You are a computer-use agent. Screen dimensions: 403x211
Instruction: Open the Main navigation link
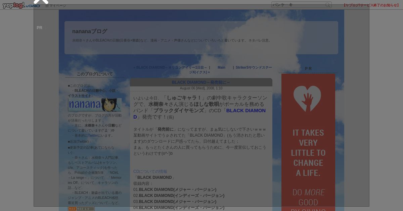(221, 67)
